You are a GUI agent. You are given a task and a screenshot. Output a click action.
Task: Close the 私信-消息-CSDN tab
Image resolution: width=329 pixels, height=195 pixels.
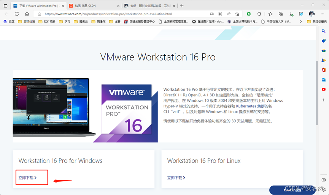118,6
